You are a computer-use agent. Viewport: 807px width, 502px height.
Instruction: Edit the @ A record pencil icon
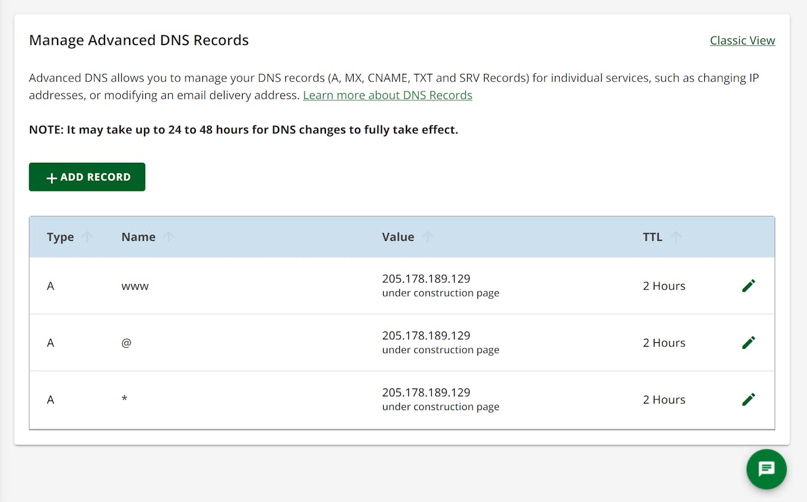(x=748, y=343)
